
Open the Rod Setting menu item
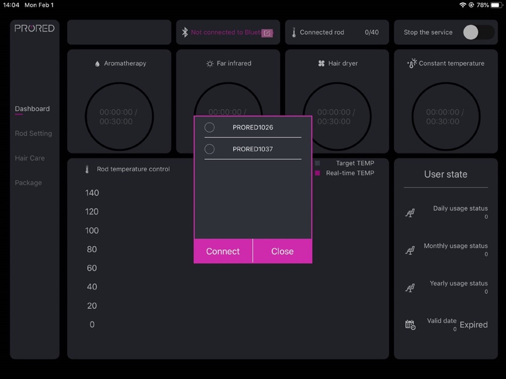[33, 133]
